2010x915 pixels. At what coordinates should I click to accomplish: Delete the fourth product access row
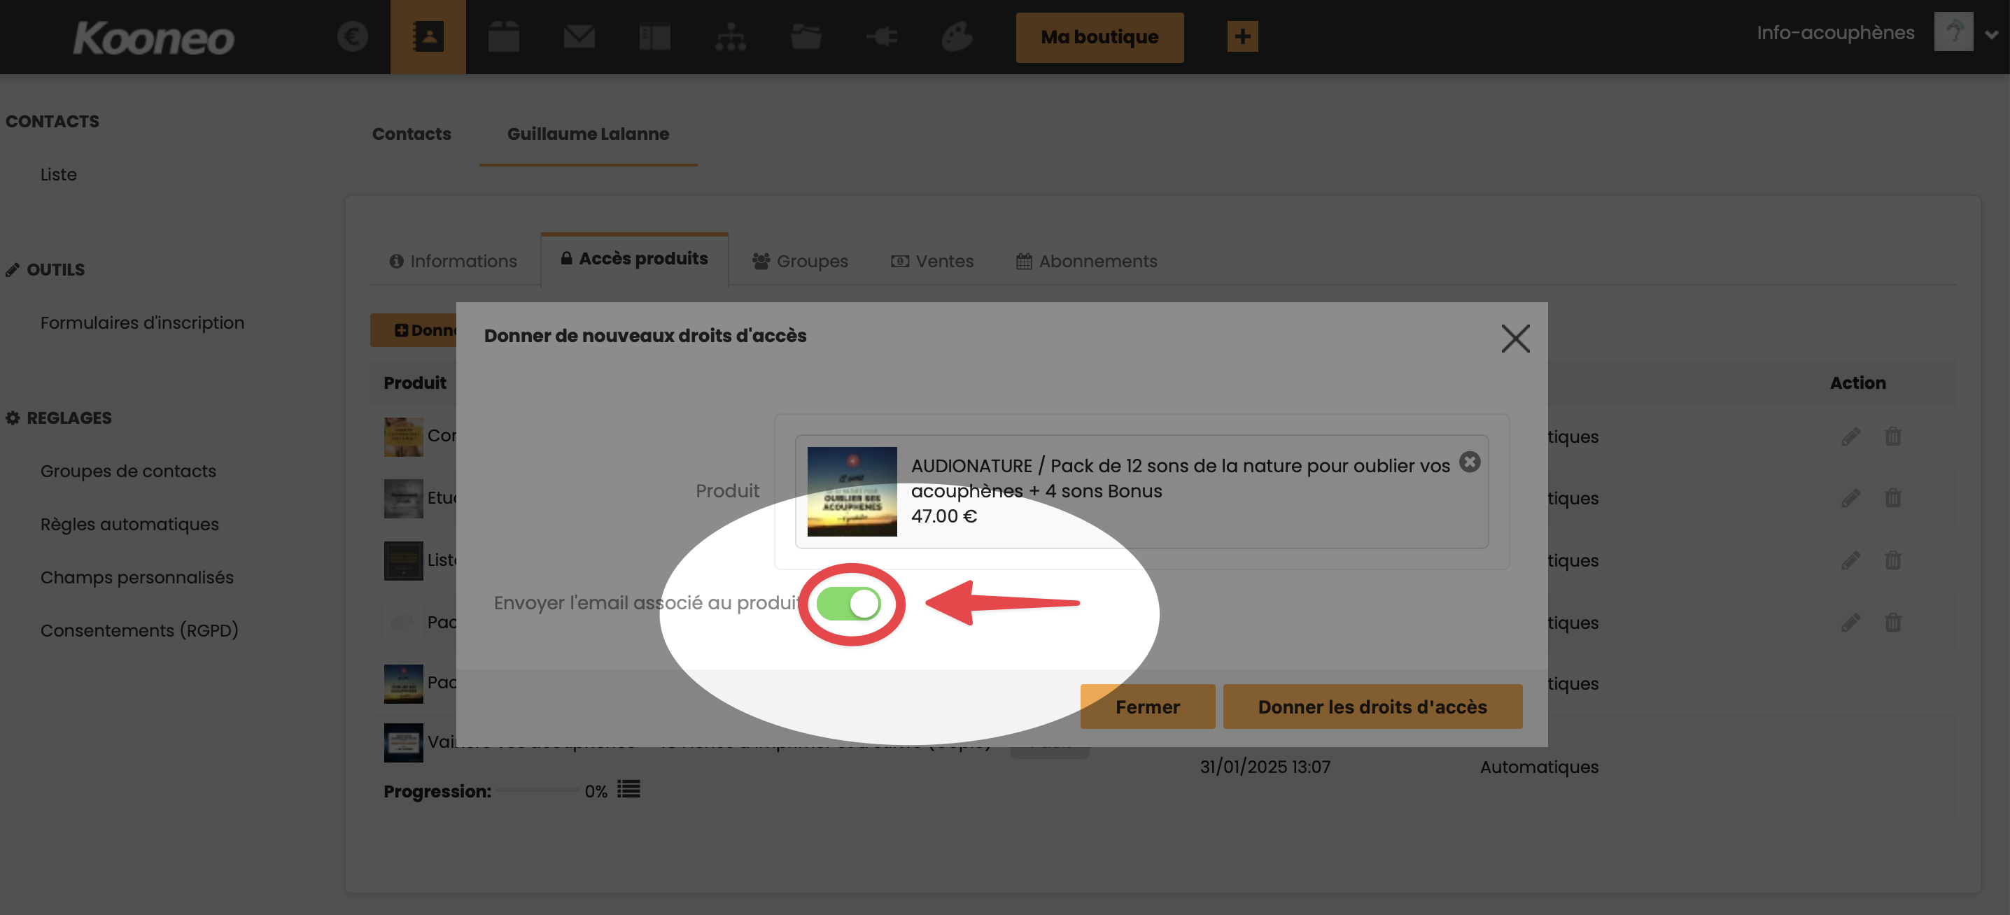point(1892,623)
